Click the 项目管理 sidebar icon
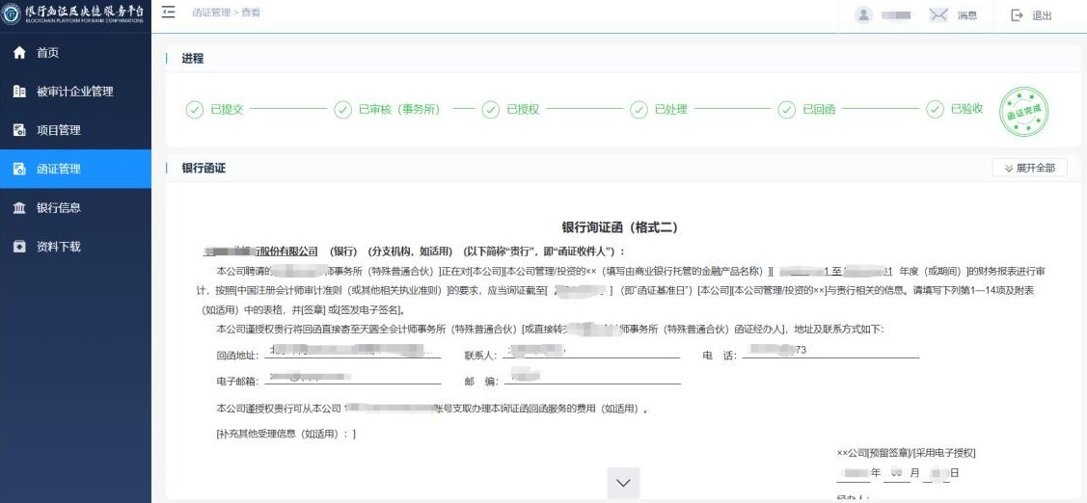 tap(18, 130)
